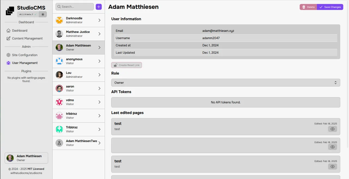The image size is (349, 179).
Task: Click inside the Search field
Action: [x=74, y=6]
